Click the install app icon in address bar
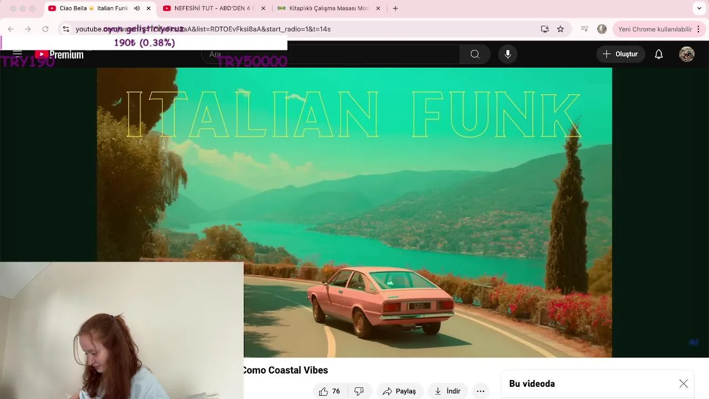709x399 pixels. click(x=545, y=29)
